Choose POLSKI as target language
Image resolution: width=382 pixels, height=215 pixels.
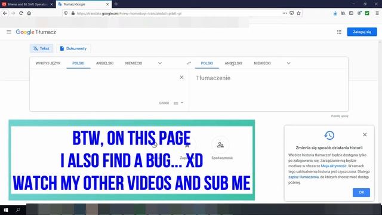coord(207,63)
